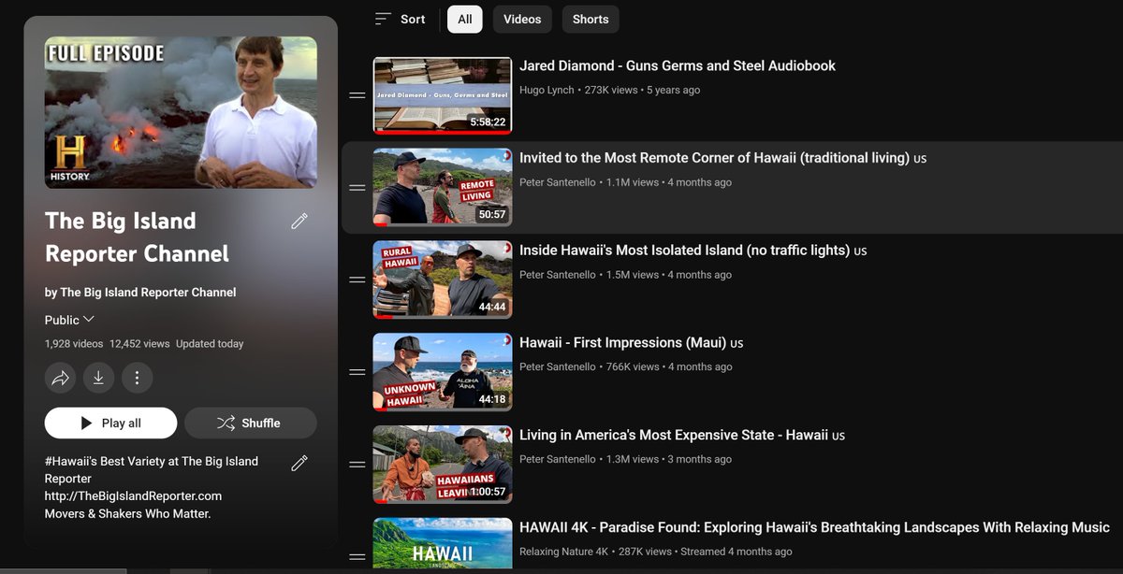Click the #Hawaii's hashtag in description
The width and height of the screenshot is (1123, 574).
click(x=73, y=461)
